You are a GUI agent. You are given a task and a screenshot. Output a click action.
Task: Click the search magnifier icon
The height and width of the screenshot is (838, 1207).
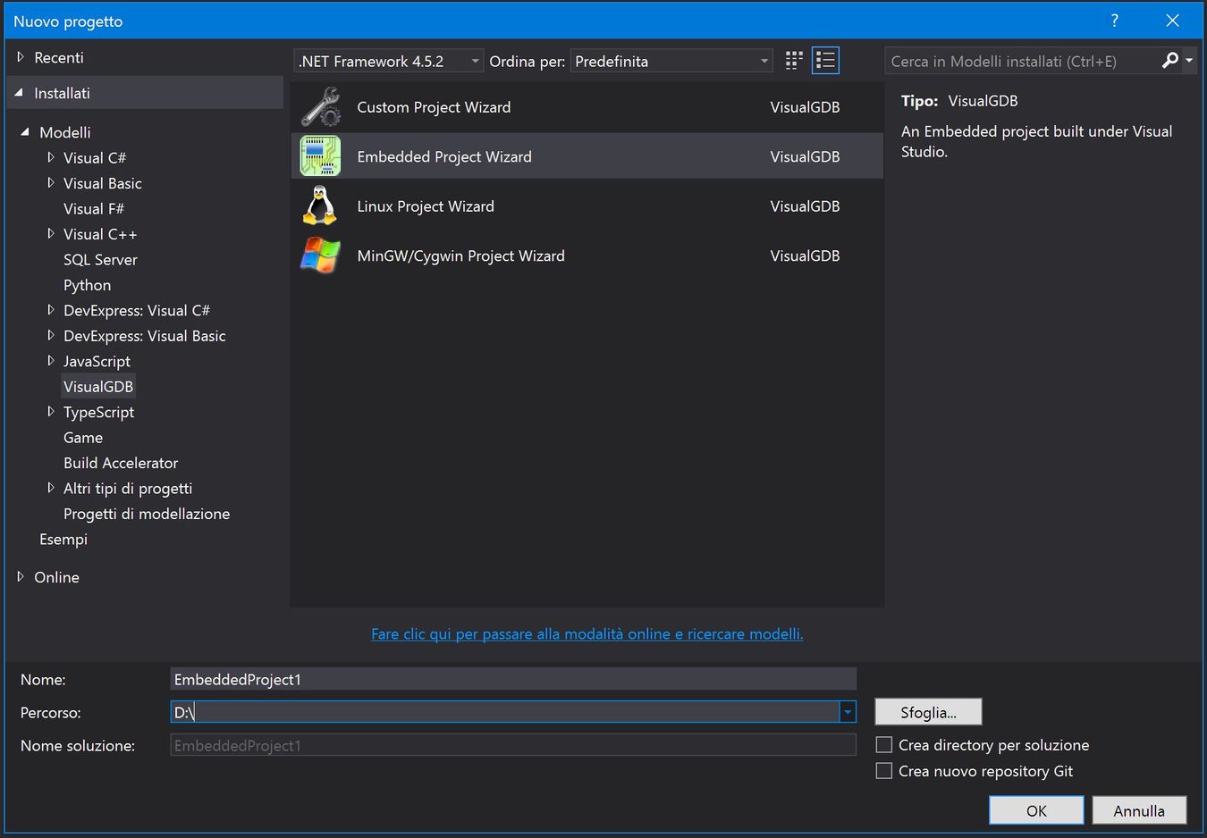click(1171, 61)
